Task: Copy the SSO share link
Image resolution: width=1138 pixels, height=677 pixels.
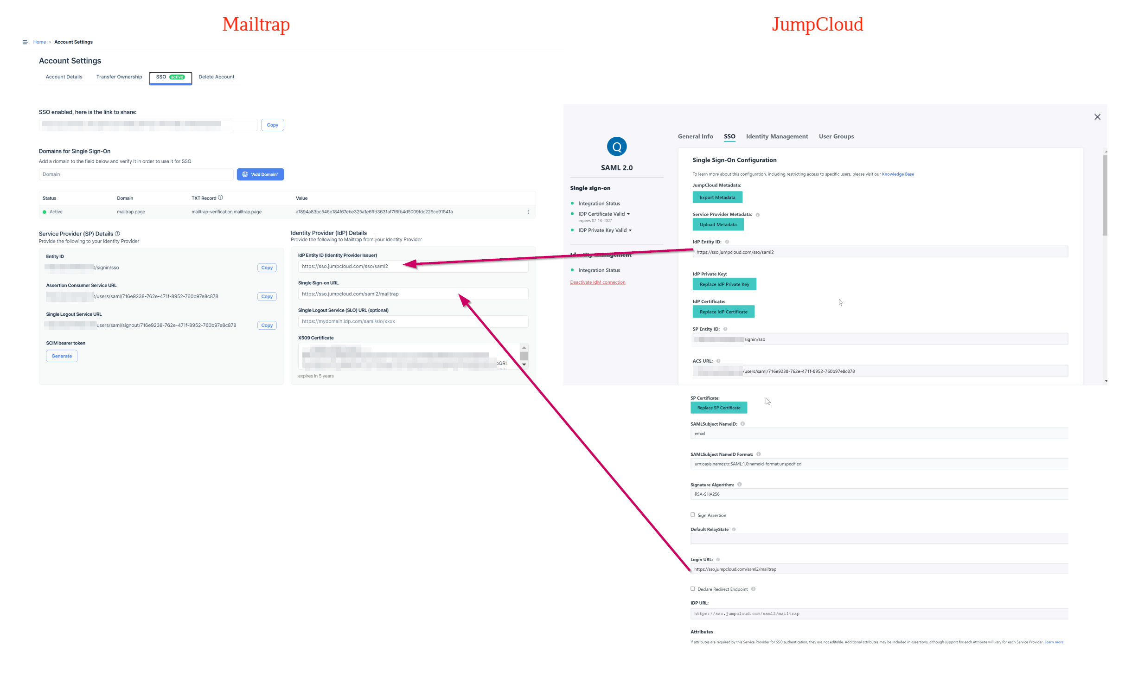Action: pyautogui.click(x=272, y=125)
